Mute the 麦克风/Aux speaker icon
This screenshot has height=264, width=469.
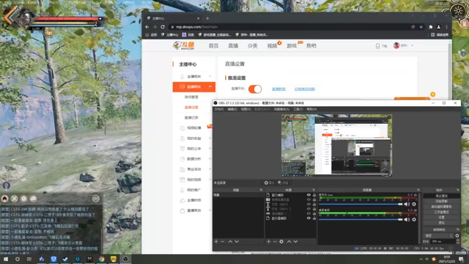pos(407,204)
